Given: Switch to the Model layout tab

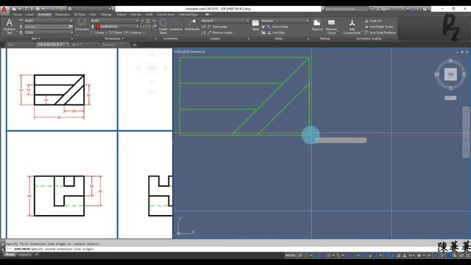Looking at the screenshot, I should click(x=10, y=255).
